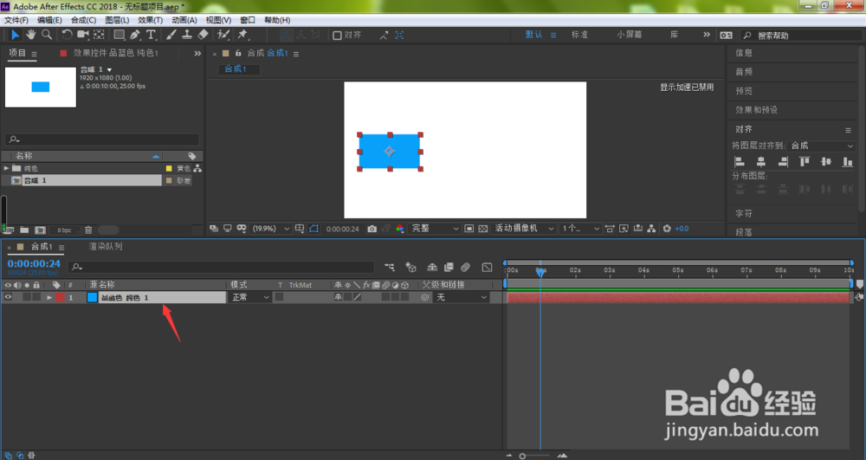Select the Roto Brush tool

coord(223,35)
